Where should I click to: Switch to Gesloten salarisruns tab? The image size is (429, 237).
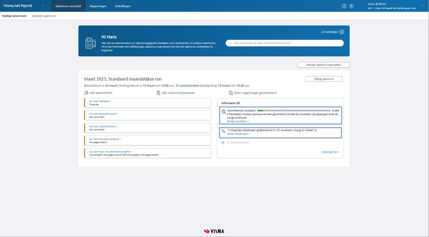tap(44, 16)
